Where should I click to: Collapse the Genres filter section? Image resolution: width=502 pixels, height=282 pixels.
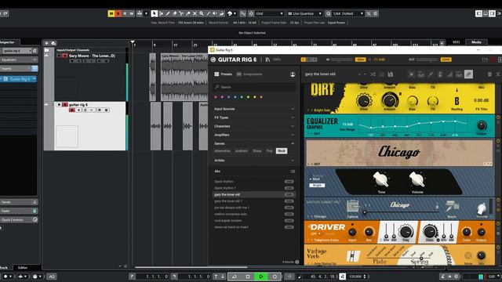coord(254,143)
